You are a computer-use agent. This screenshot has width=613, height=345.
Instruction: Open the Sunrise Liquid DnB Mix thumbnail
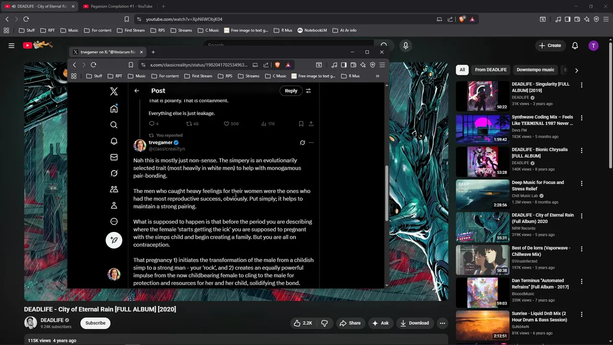coord(482,325)
